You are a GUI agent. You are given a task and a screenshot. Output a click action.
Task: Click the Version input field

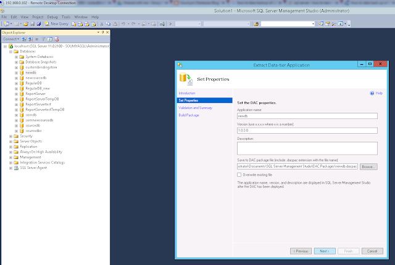point(307,131)
